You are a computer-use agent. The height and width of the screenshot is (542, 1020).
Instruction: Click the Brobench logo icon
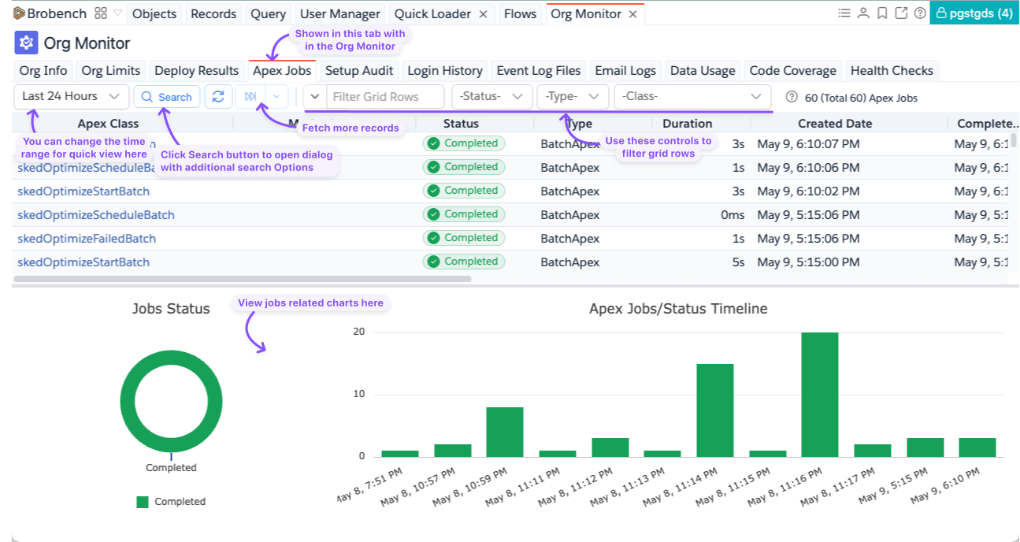pyautogui.click(x=19, y=13)
